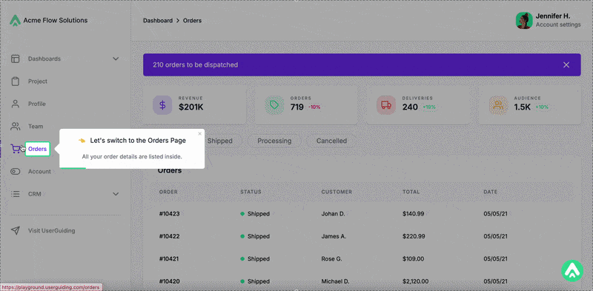
Task: Open the highlighted Orders sidebar item
Action: pos(38,149)
